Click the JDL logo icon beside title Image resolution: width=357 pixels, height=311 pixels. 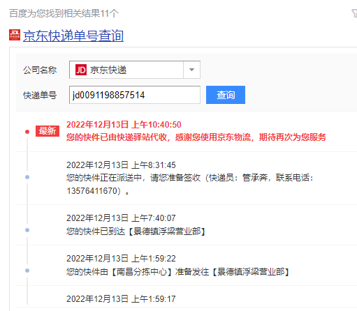tap(15, 35)
